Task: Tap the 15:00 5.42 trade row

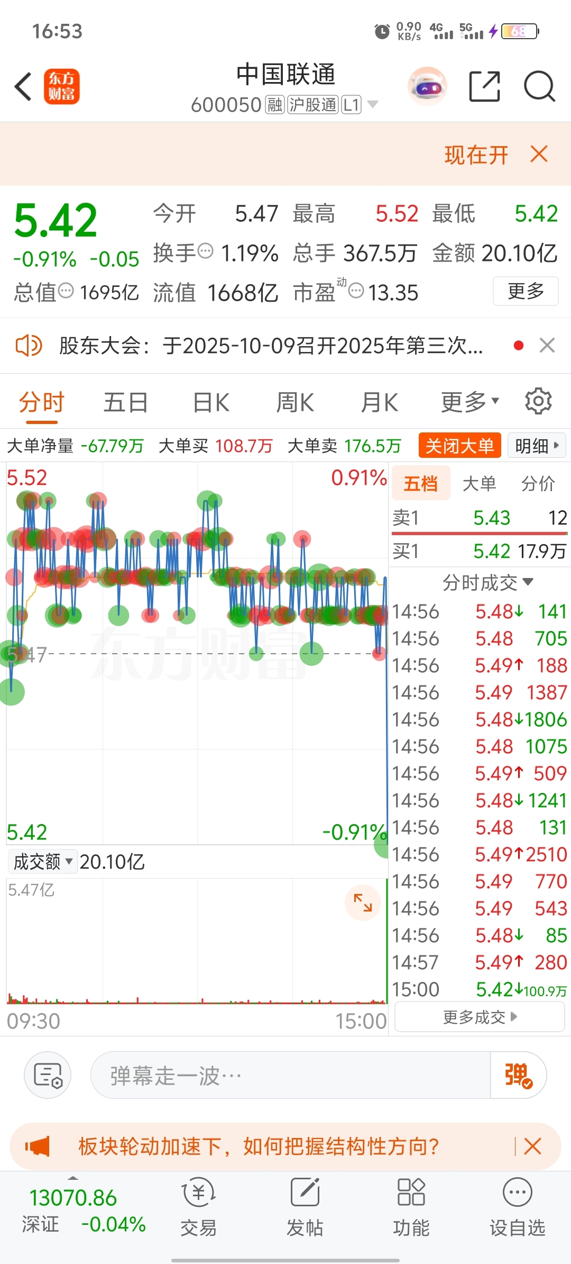Action: click(x=480, y=989)
